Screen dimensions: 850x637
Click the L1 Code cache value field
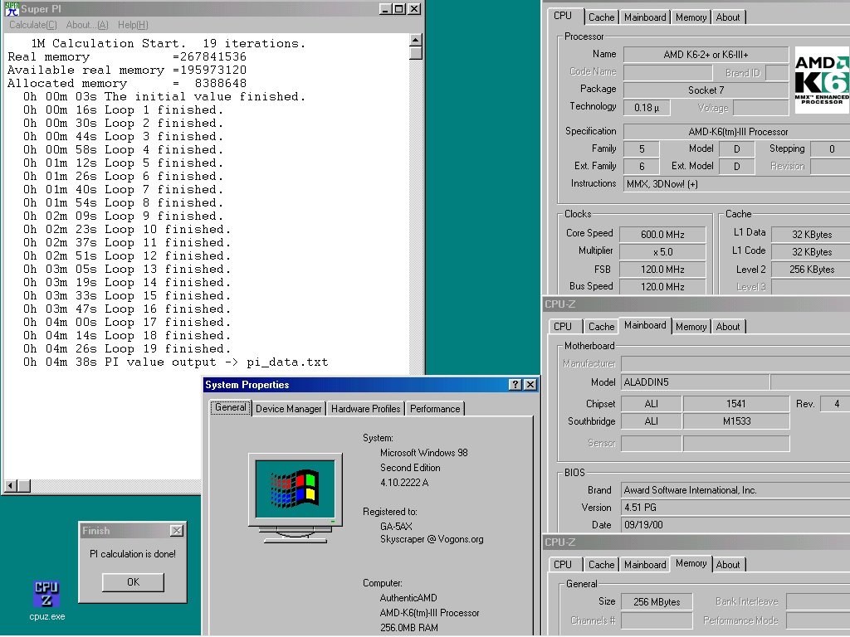pos(811,252)
